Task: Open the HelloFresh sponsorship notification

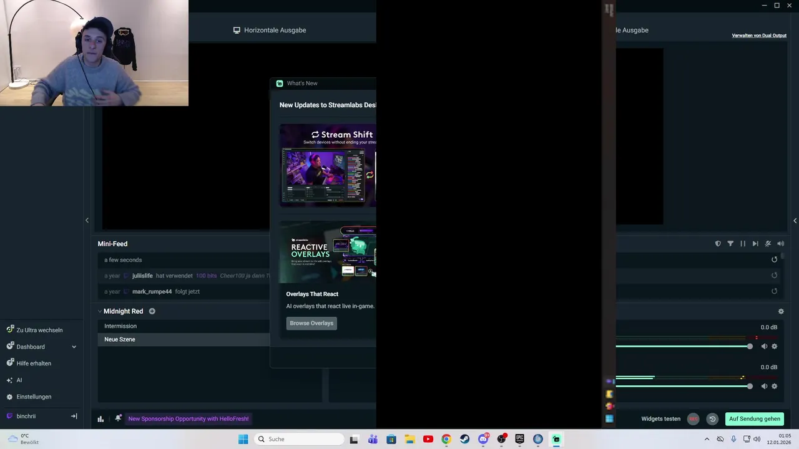Action: [x=188, y=419]
